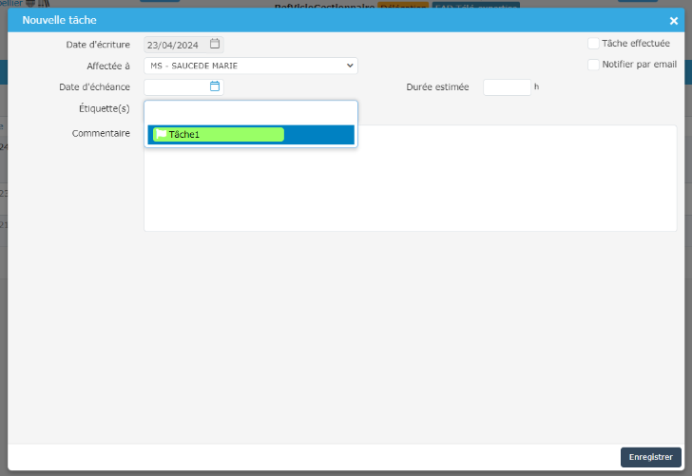Check the Tâche effectuée checkbox

[593, 44]
